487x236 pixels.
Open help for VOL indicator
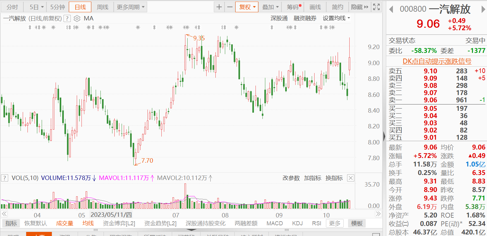pyautogui.click(x=4, y=178)
